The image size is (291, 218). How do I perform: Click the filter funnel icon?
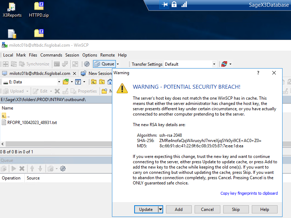tap(77, 82)
